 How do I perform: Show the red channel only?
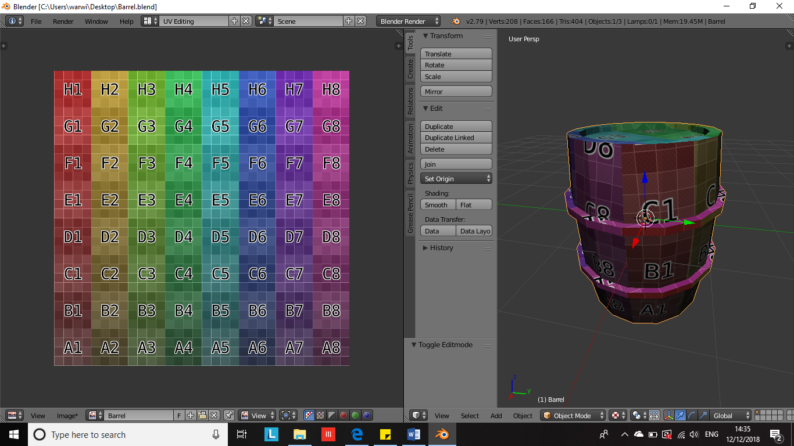point(344,415)
